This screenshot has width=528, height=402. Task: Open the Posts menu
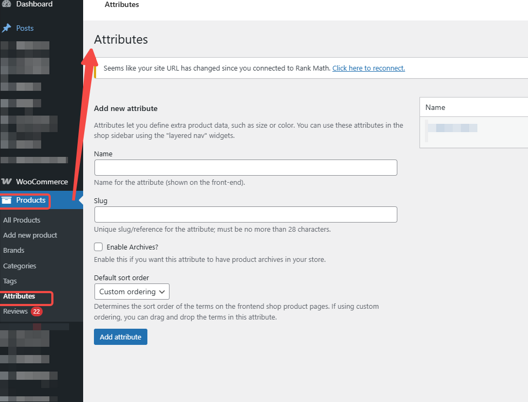pyautogui.click(x=25, y=28)
